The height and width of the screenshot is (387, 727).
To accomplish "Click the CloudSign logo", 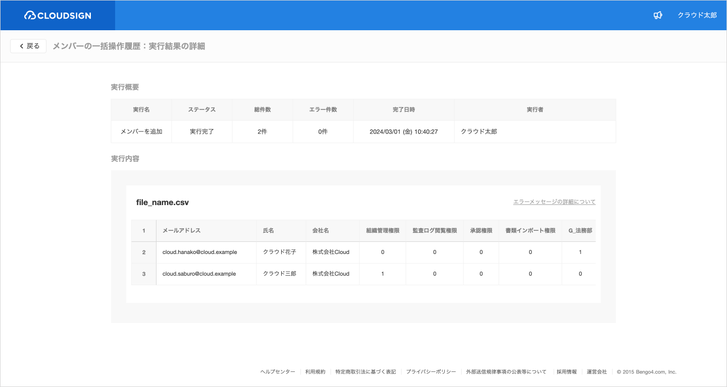I will click(58, 16).
